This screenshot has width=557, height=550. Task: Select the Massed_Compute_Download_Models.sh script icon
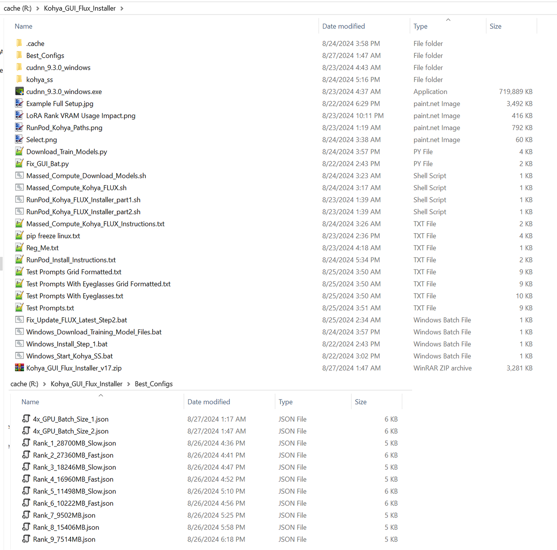[19, 176]
